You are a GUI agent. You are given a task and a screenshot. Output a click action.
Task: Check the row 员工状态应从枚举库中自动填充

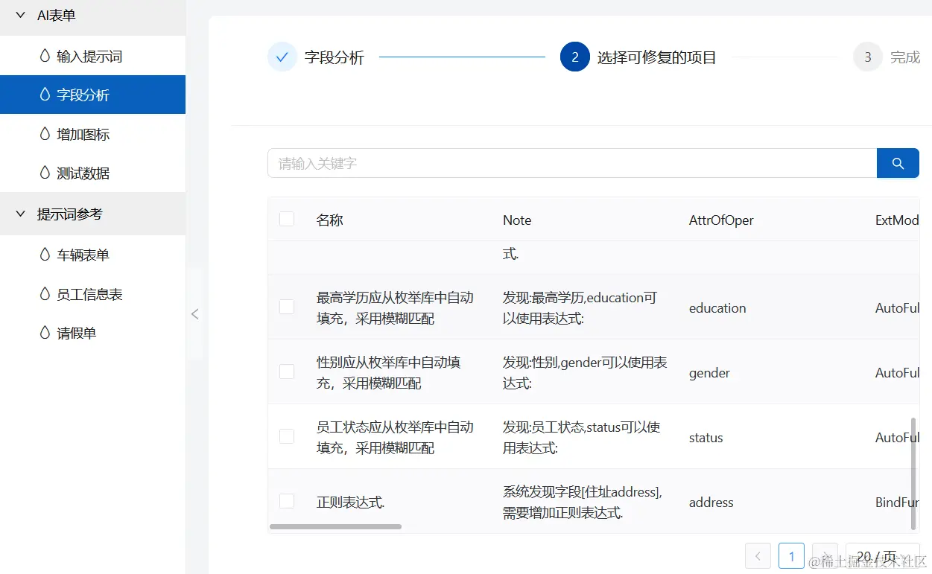click(x=287, y=436)
